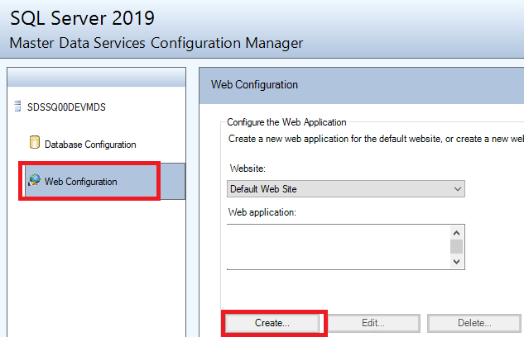The image size is (524, 337).
Task: Click the Create... button
Action: pyautogui.click(x=272, y=323)
